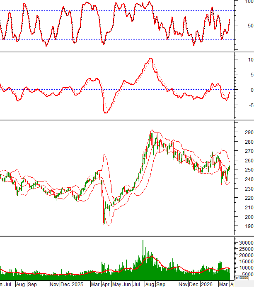Select the Apr month label on time axis
This screenshot has height=287, width=254.
click(106, 285)
